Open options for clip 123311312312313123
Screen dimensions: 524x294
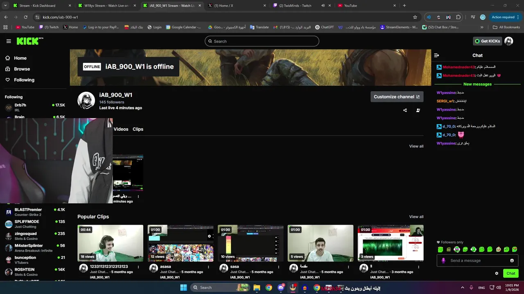click(138, 267)
